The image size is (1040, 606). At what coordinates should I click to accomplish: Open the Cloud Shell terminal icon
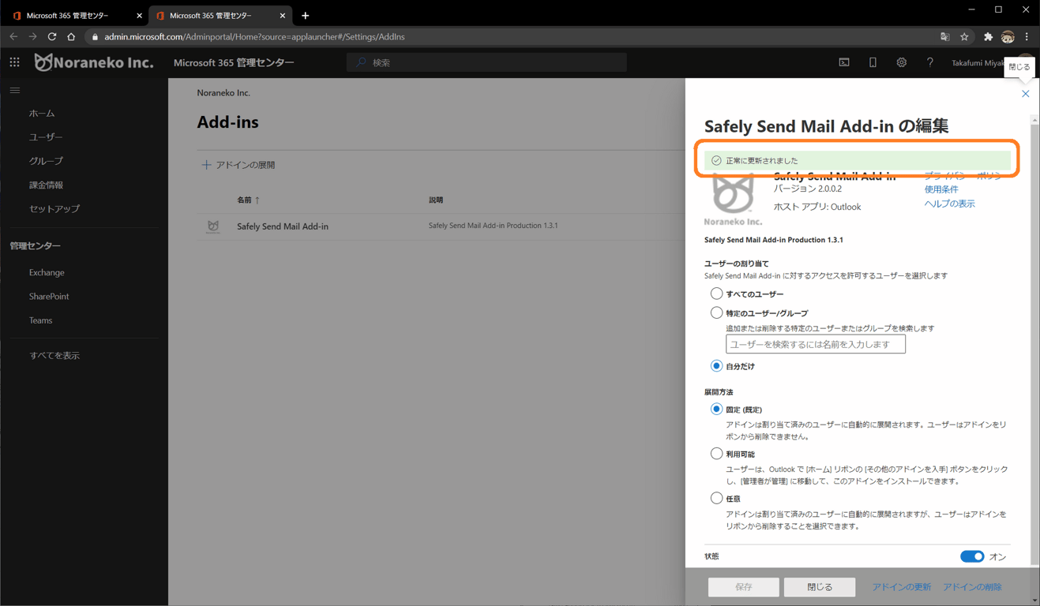coord(844,62)
